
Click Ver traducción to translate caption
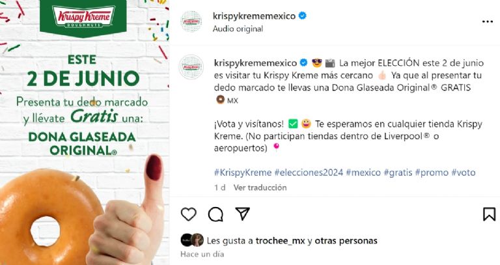260,188
